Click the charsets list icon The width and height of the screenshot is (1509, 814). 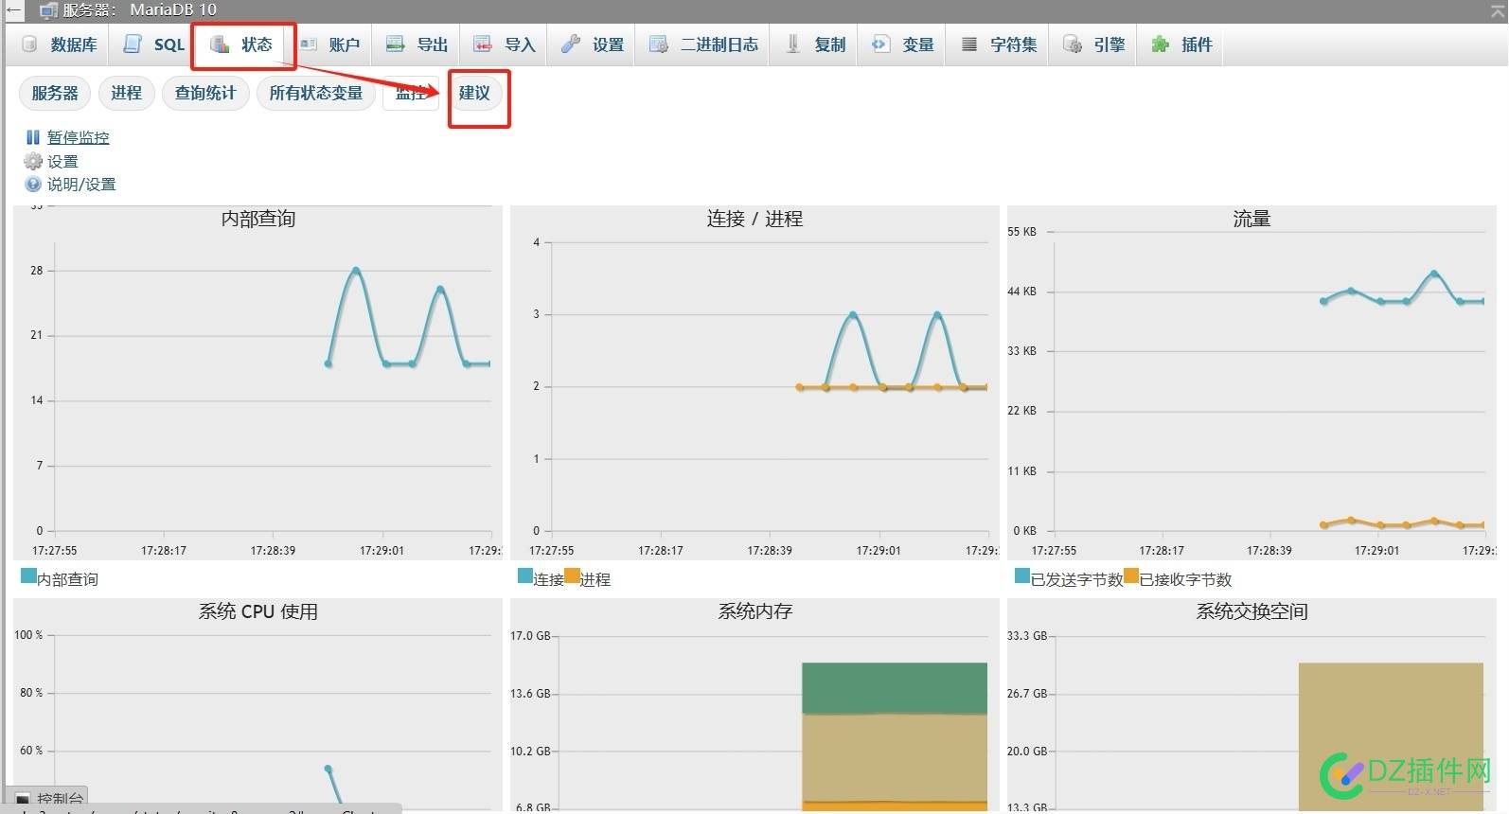tap(969, 44)
